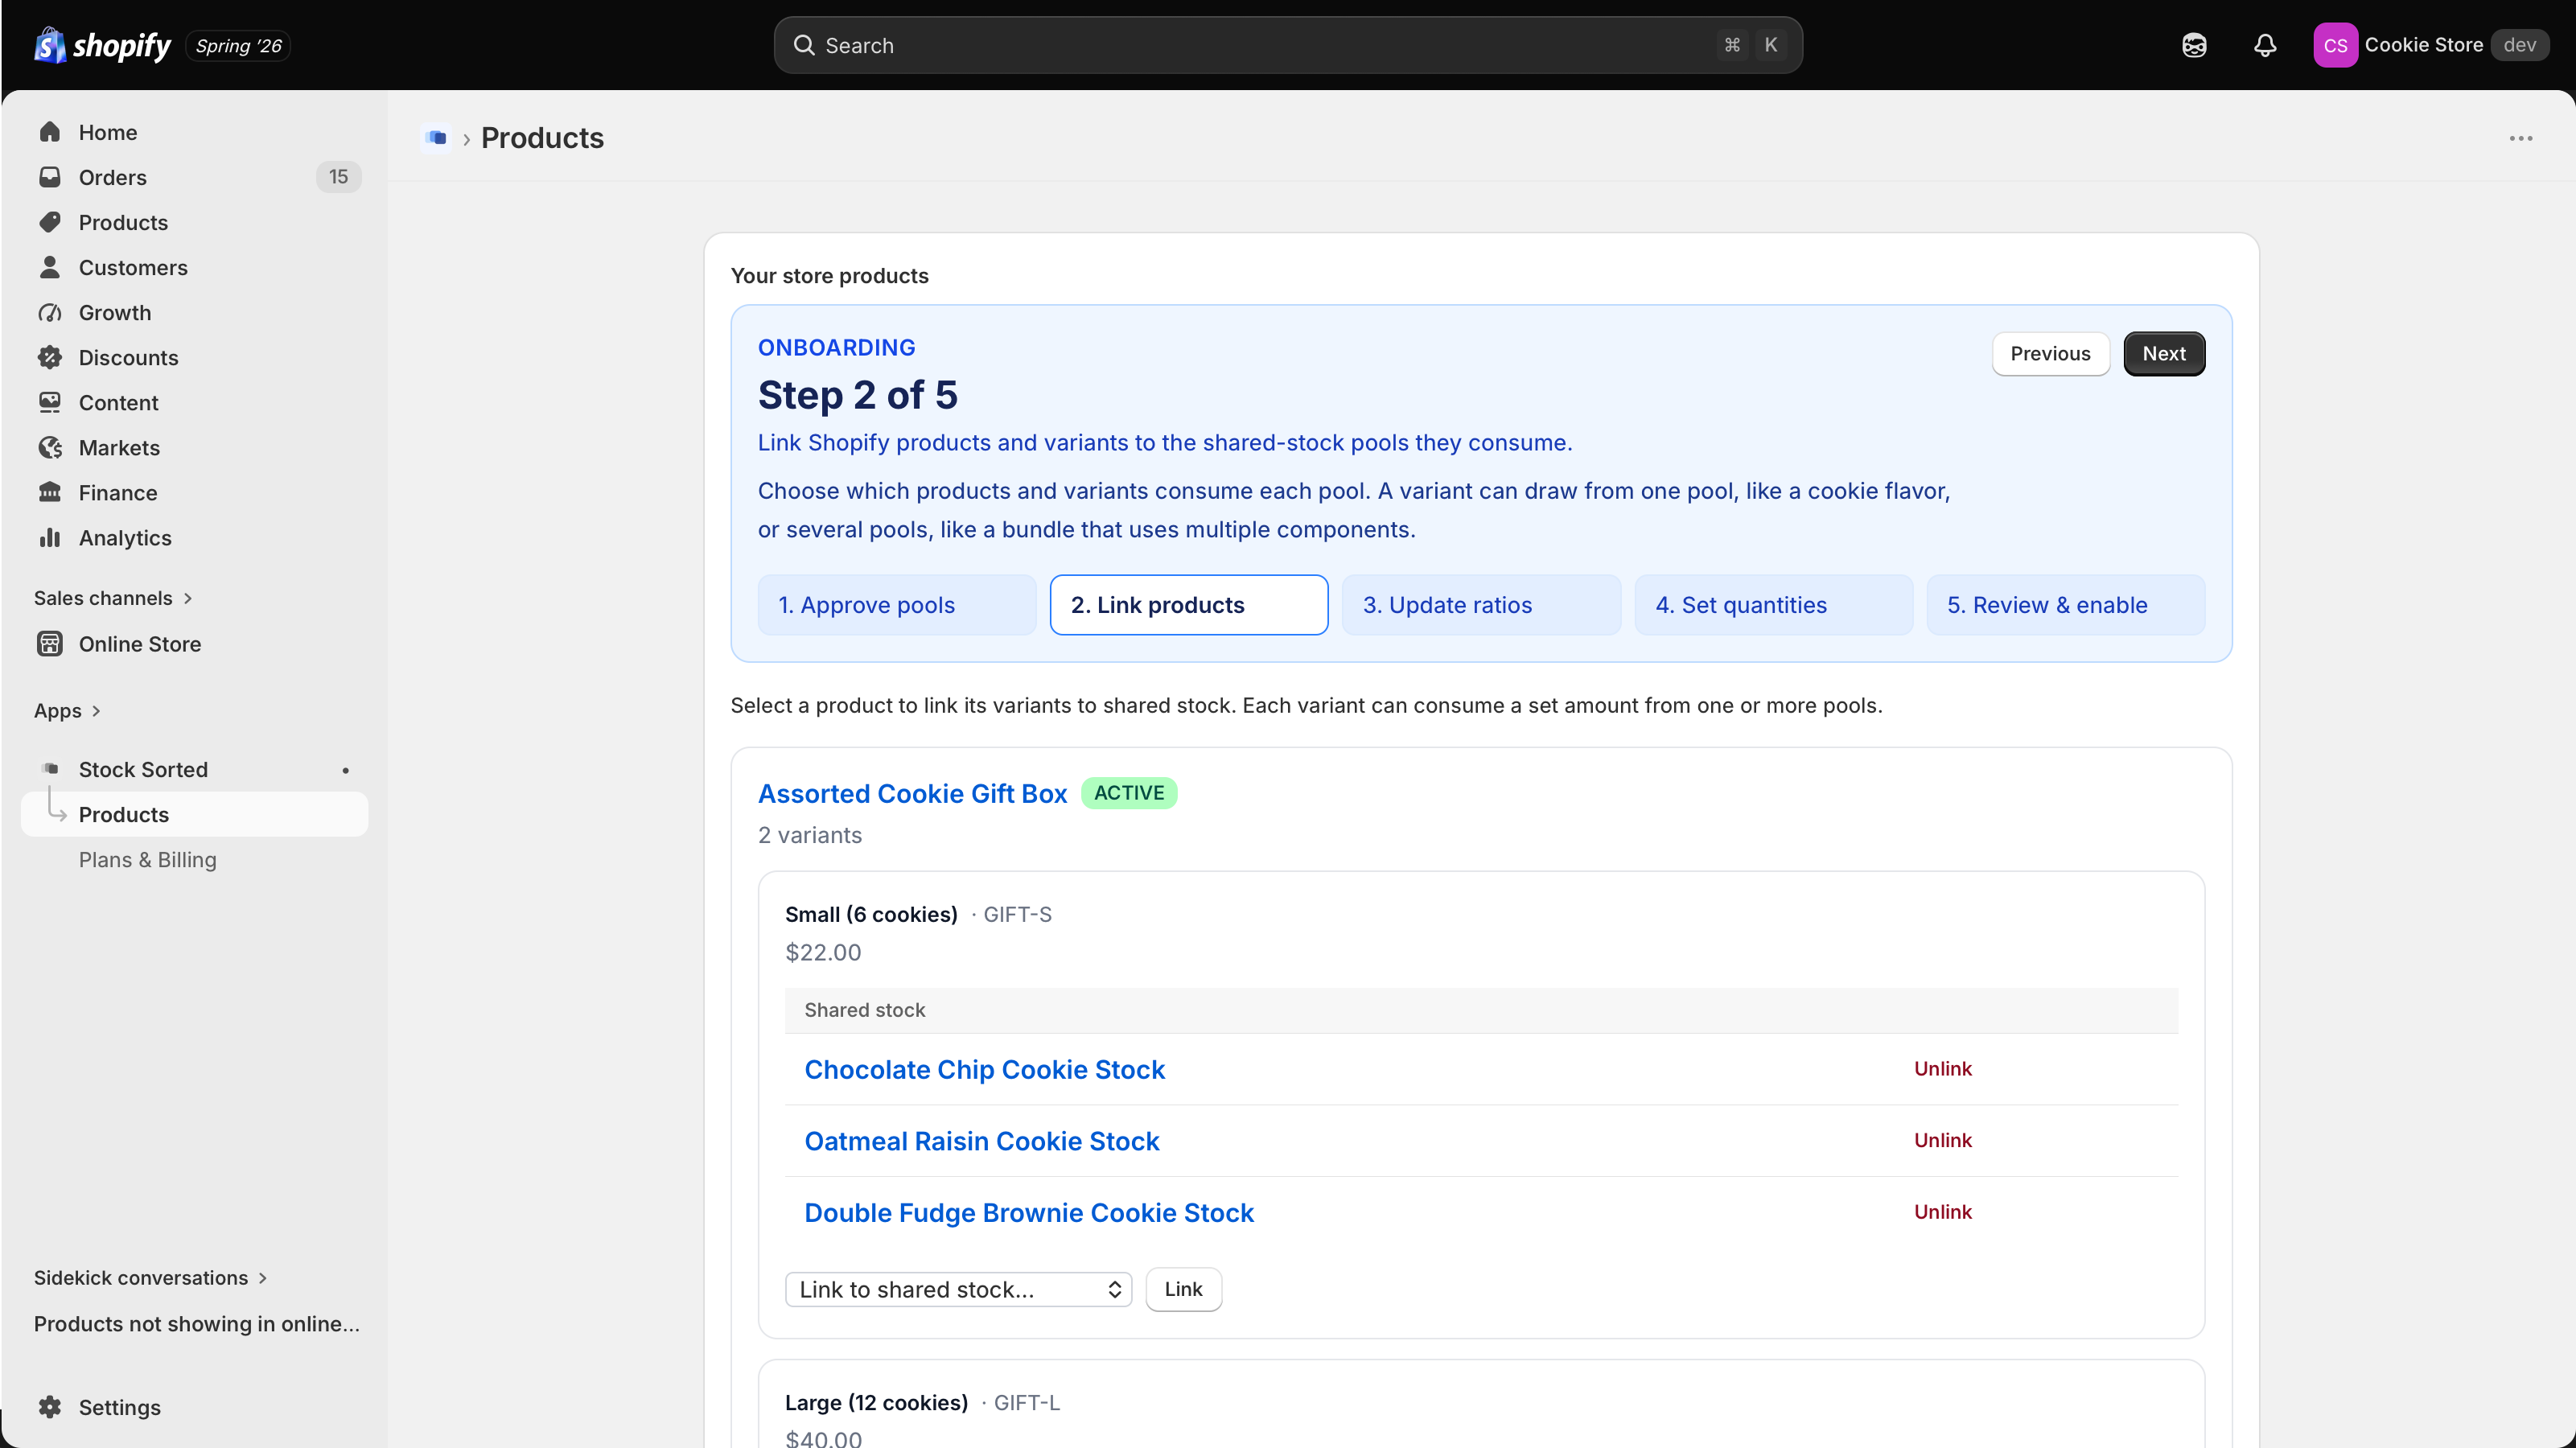2576x1448 pixels.
Task: Focus the top Search field
Action: click(x=1288, y=45)
